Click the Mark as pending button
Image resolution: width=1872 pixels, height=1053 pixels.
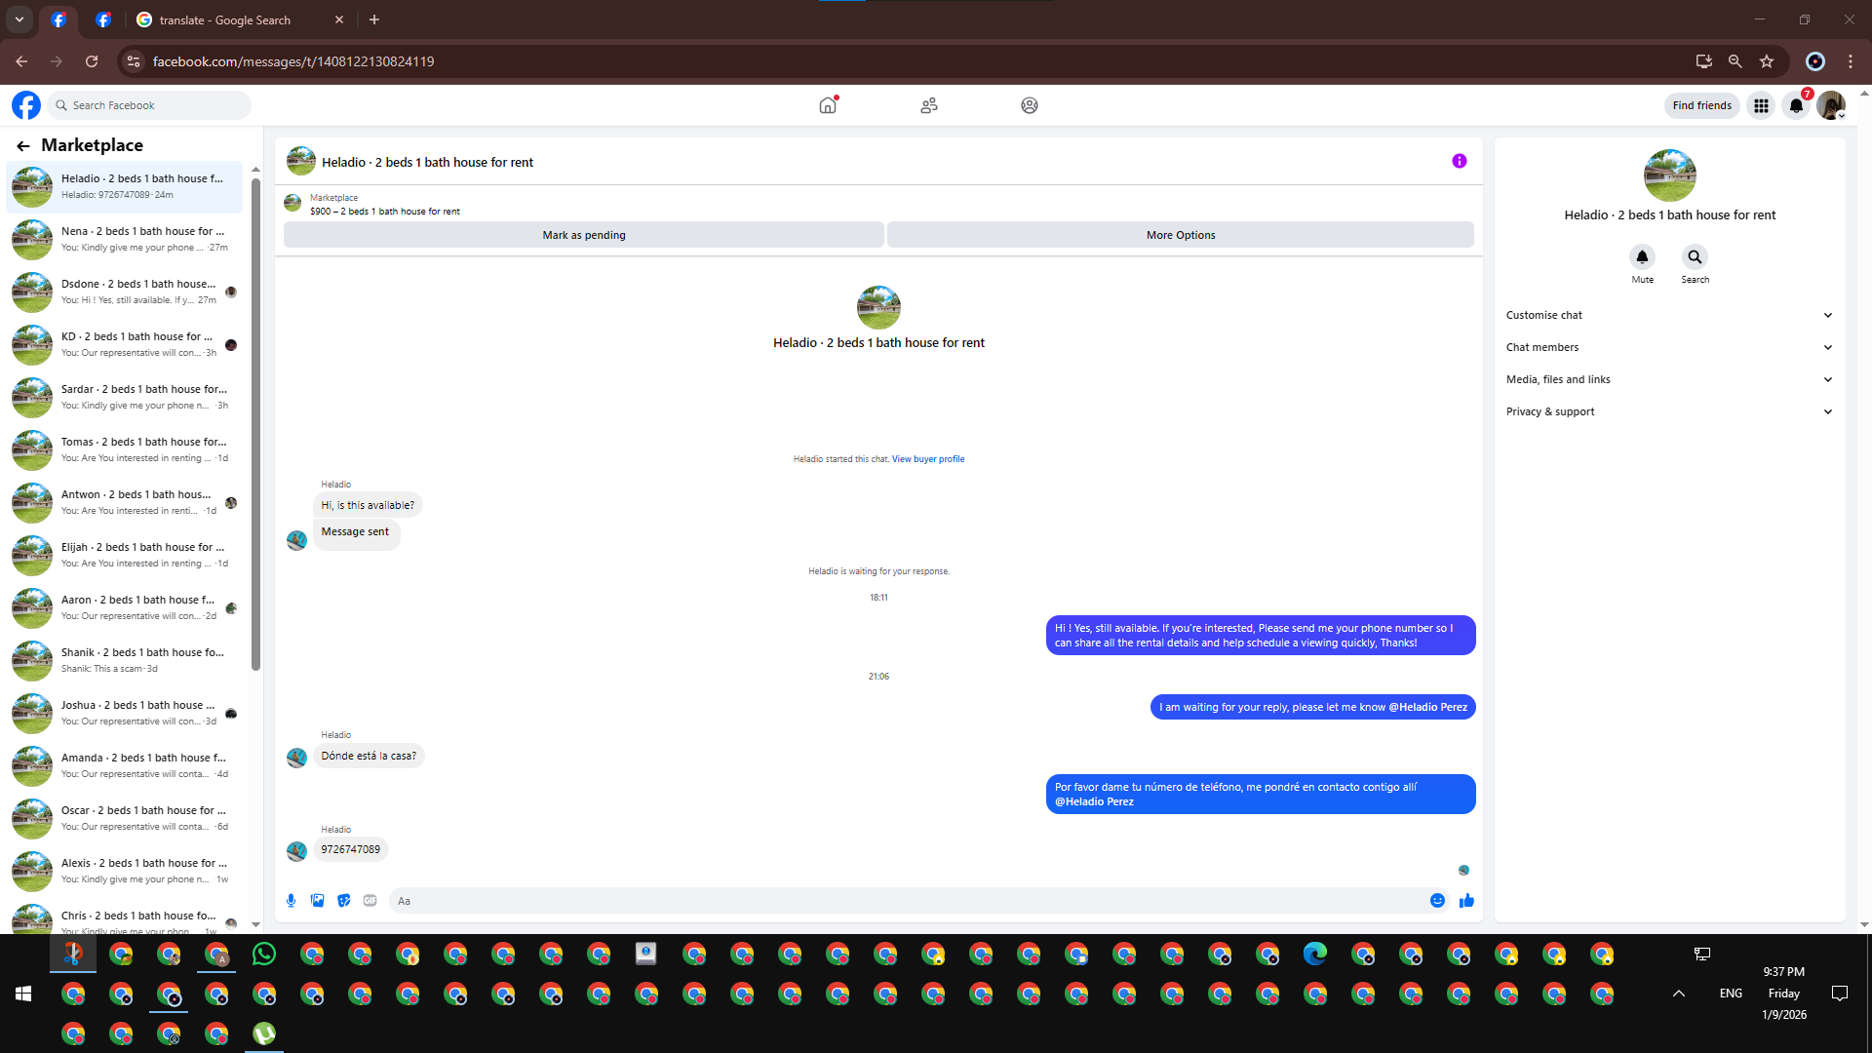coord(583,235)
